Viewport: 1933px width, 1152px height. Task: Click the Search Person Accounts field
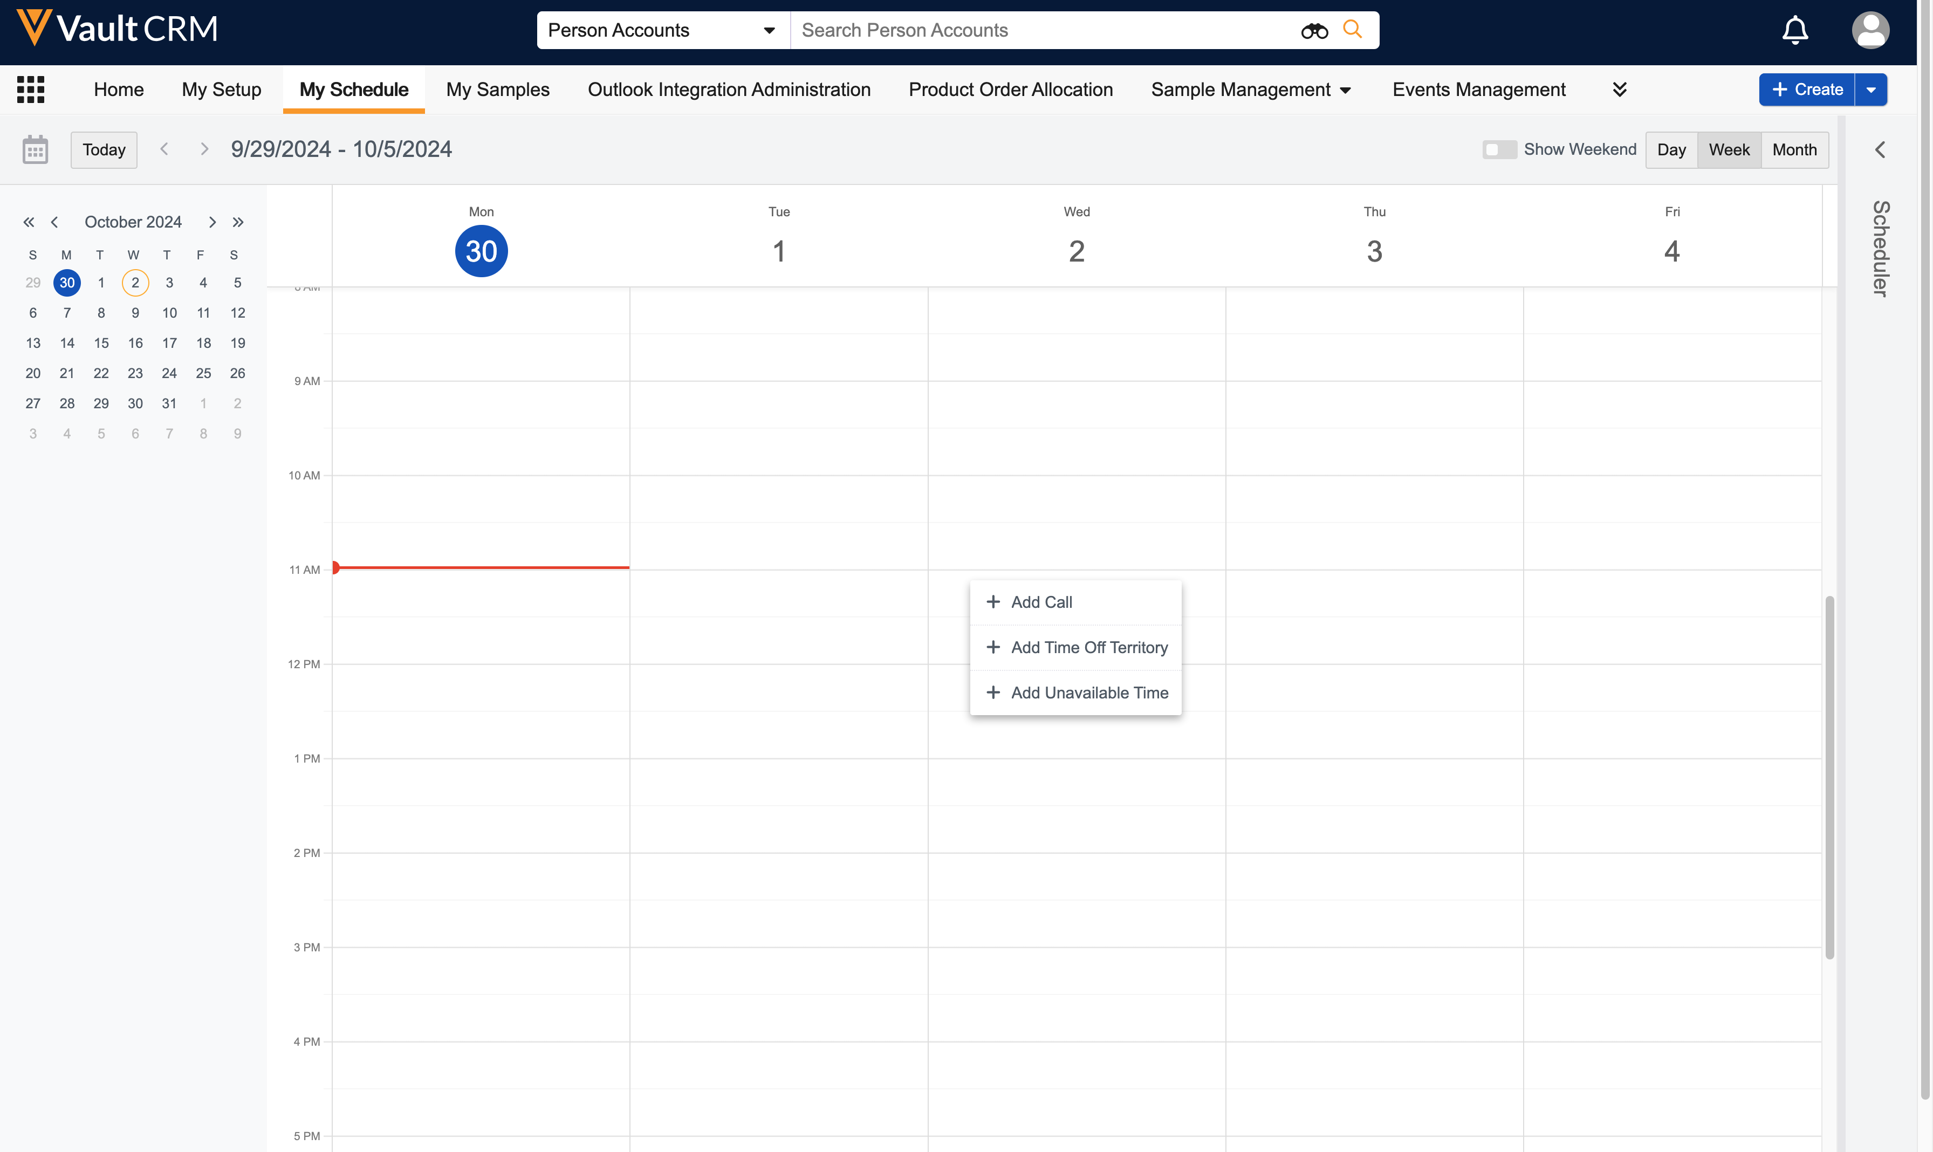click(x=1040, y=30)
